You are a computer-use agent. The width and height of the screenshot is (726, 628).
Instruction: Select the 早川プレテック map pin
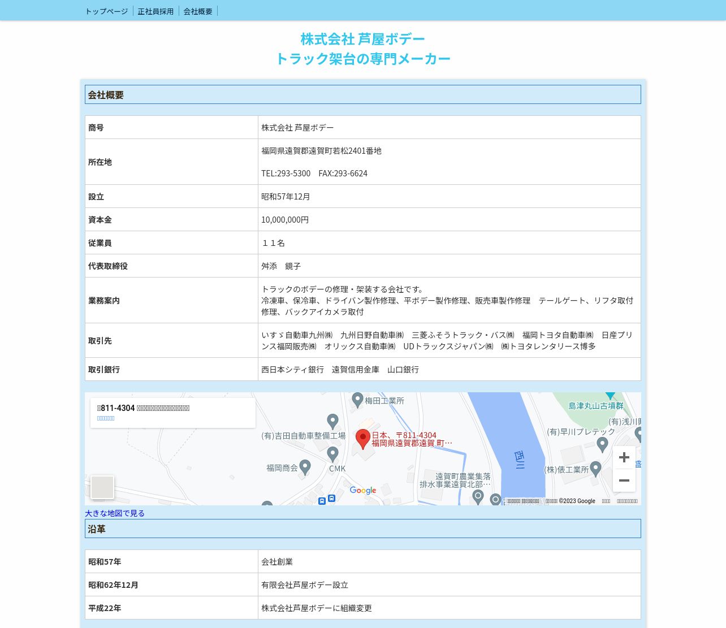(603, 444)
